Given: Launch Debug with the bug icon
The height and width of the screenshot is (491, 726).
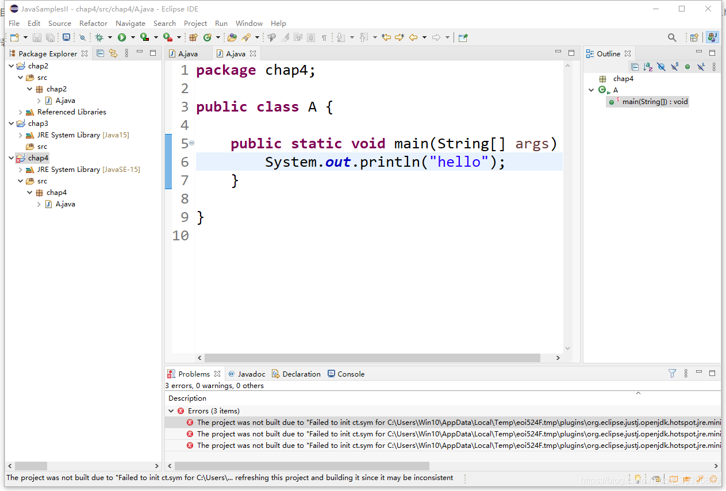Looking at the screenshot, I should 99,37.
